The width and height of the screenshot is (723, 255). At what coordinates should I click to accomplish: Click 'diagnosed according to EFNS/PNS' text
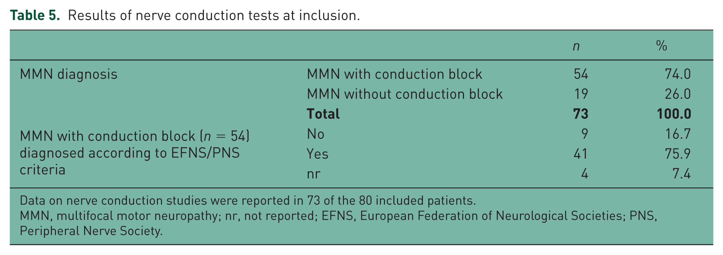129,153
